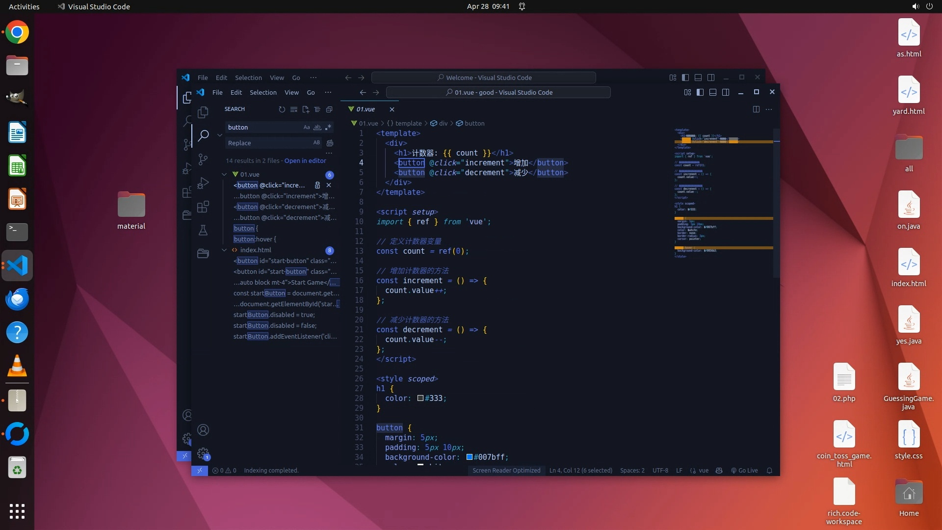Click Replace All icon beside Replace field
The width and height of the screenshot is (942, 530).
[x=330, y=143]
